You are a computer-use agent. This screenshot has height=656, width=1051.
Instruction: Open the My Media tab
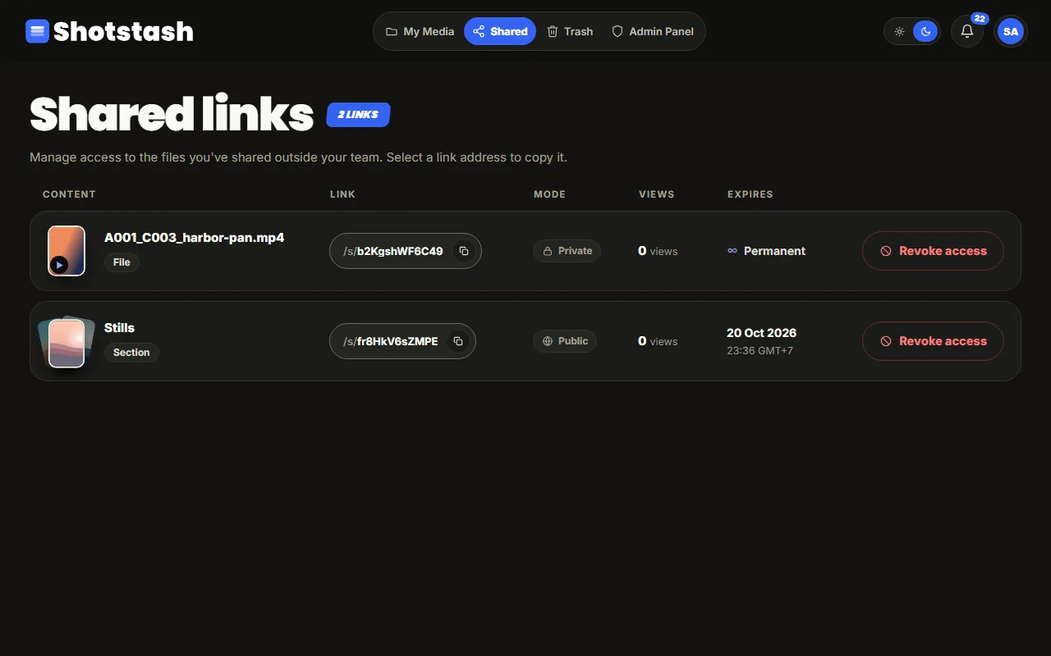(420, 31)
